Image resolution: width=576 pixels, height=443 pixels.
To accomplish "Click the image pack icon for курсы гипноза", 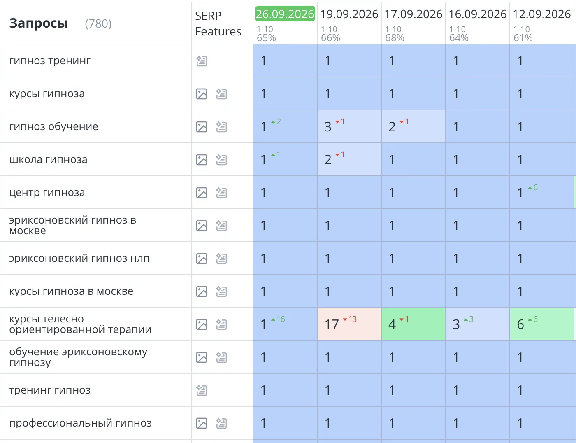I will [202, 94].
